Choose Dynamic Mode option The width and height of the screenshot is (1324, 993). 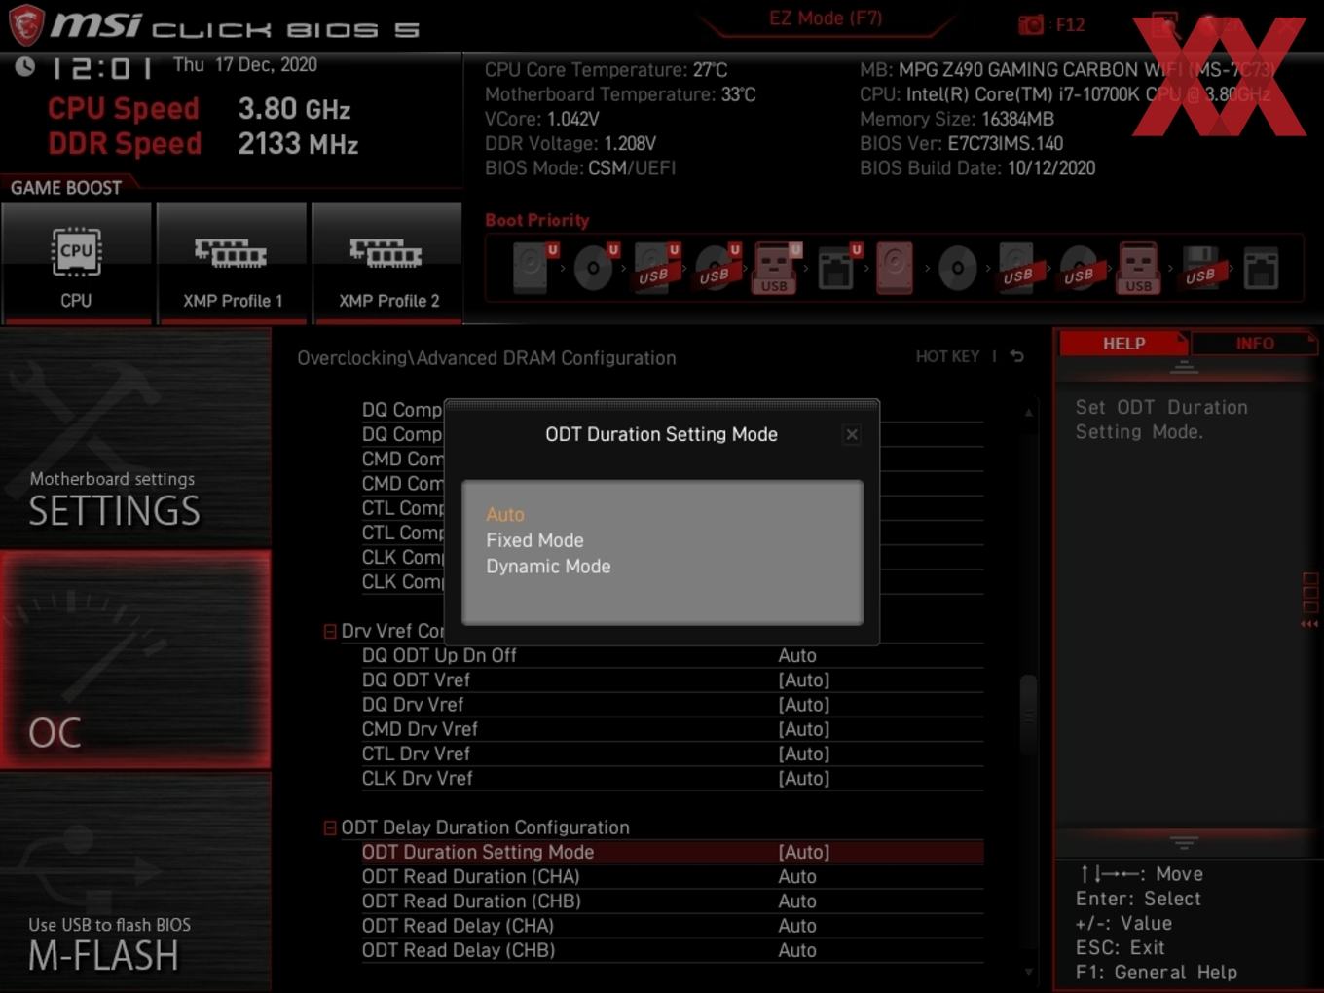point(548,567)
